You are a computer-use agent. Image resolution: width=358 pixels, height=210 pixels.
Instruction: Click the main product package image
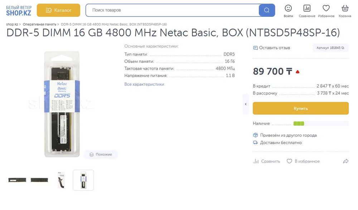(x=62, y=104)
